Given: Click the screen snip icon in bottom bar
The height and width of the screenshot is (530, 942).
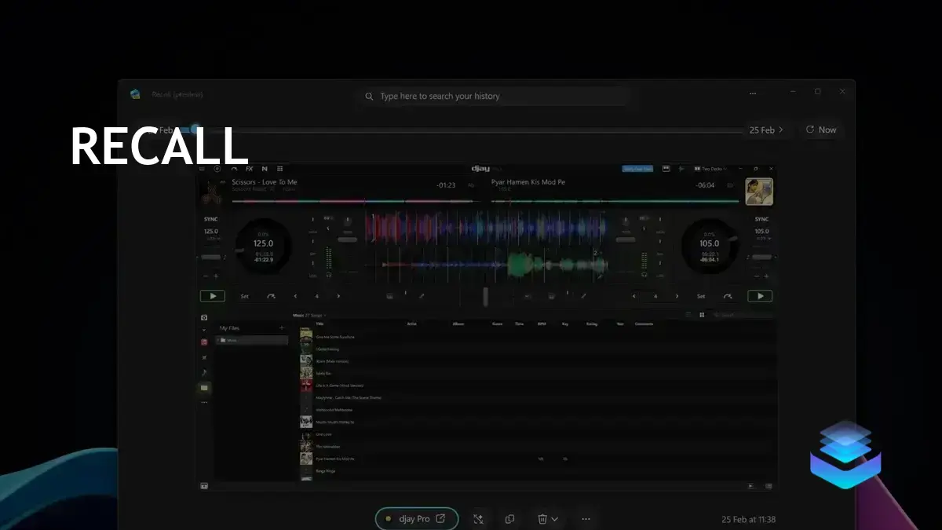Looking at the screenshot, I should point(478,519).
